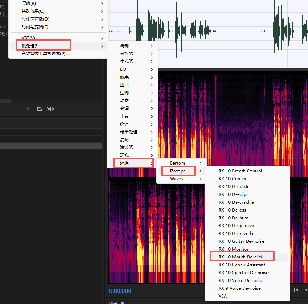Expand the 还原 plugin category
The width and height of the screenshot is (308, 304).
tap(133, 163)
